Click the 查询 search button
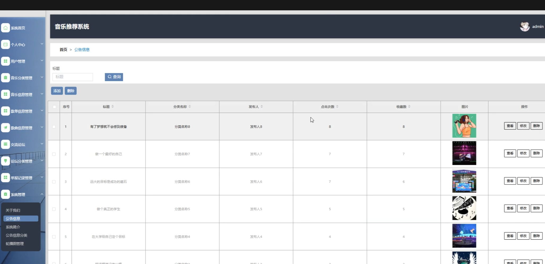Image resolution: width=545 pixels, height=264 pixels. (x=114, y=77)
